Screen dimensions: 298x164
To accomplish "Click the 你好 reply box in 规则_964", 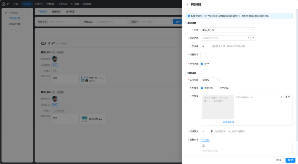I will [x=65, y=119].
